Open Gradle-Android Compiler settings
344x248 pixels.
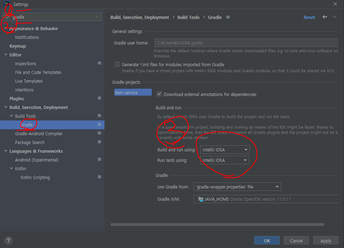39,134
